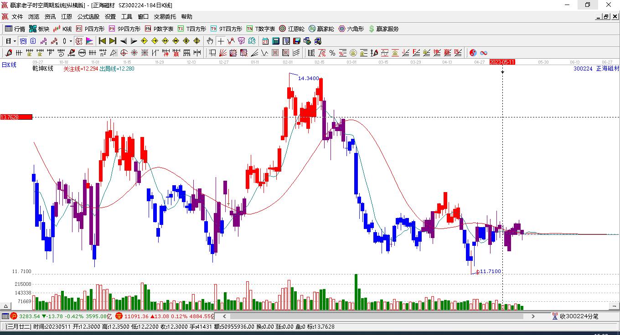
Task: Open the P数字表 table
Action: coord(159,29)
